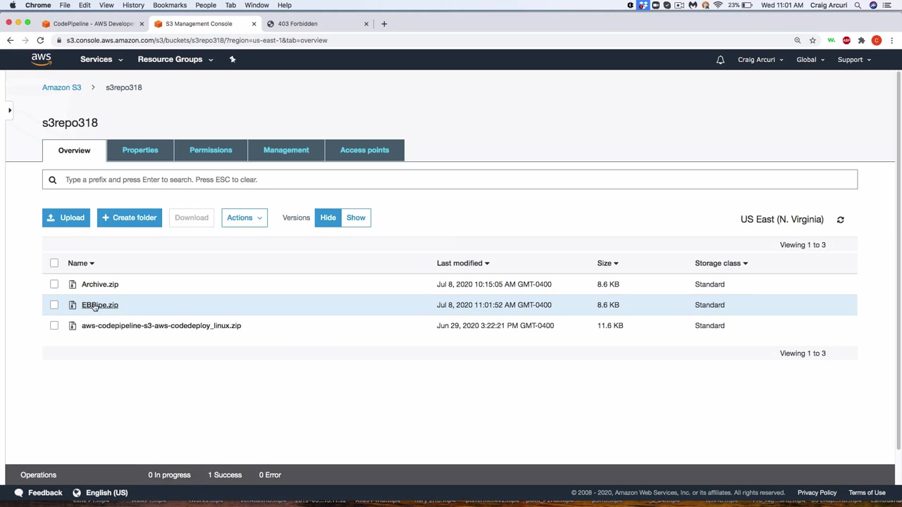Switch to the Management tab

pyautogui.click(x=286, y=150)
